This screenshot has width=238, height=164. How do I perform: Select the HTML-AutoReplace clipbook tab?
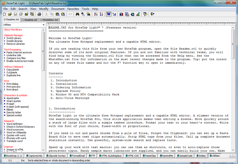pyautogui.click(x=110, y=156)
